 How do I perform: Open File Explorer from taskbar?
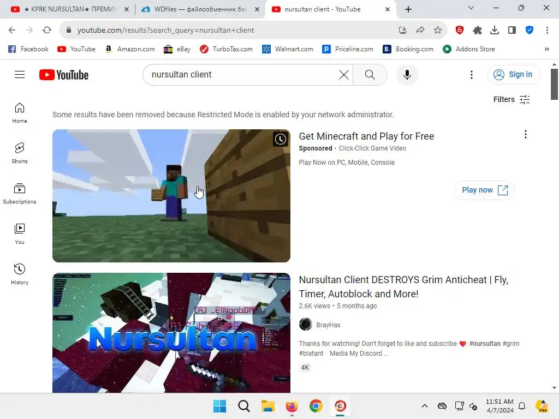267,406
